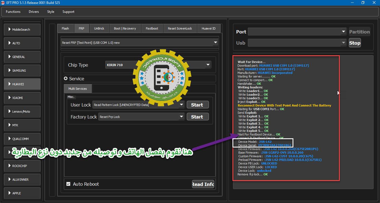Click the Inject Exploit OK log line
380x203 pixels.
251,102
